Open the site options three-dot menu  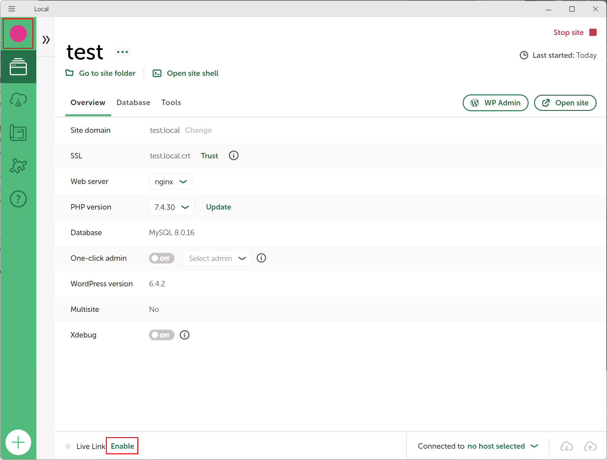pos(122,52)
